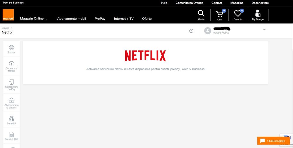Open My Orange account icon
The width and height of the screenshot is (293, 148).
[258, 15]
